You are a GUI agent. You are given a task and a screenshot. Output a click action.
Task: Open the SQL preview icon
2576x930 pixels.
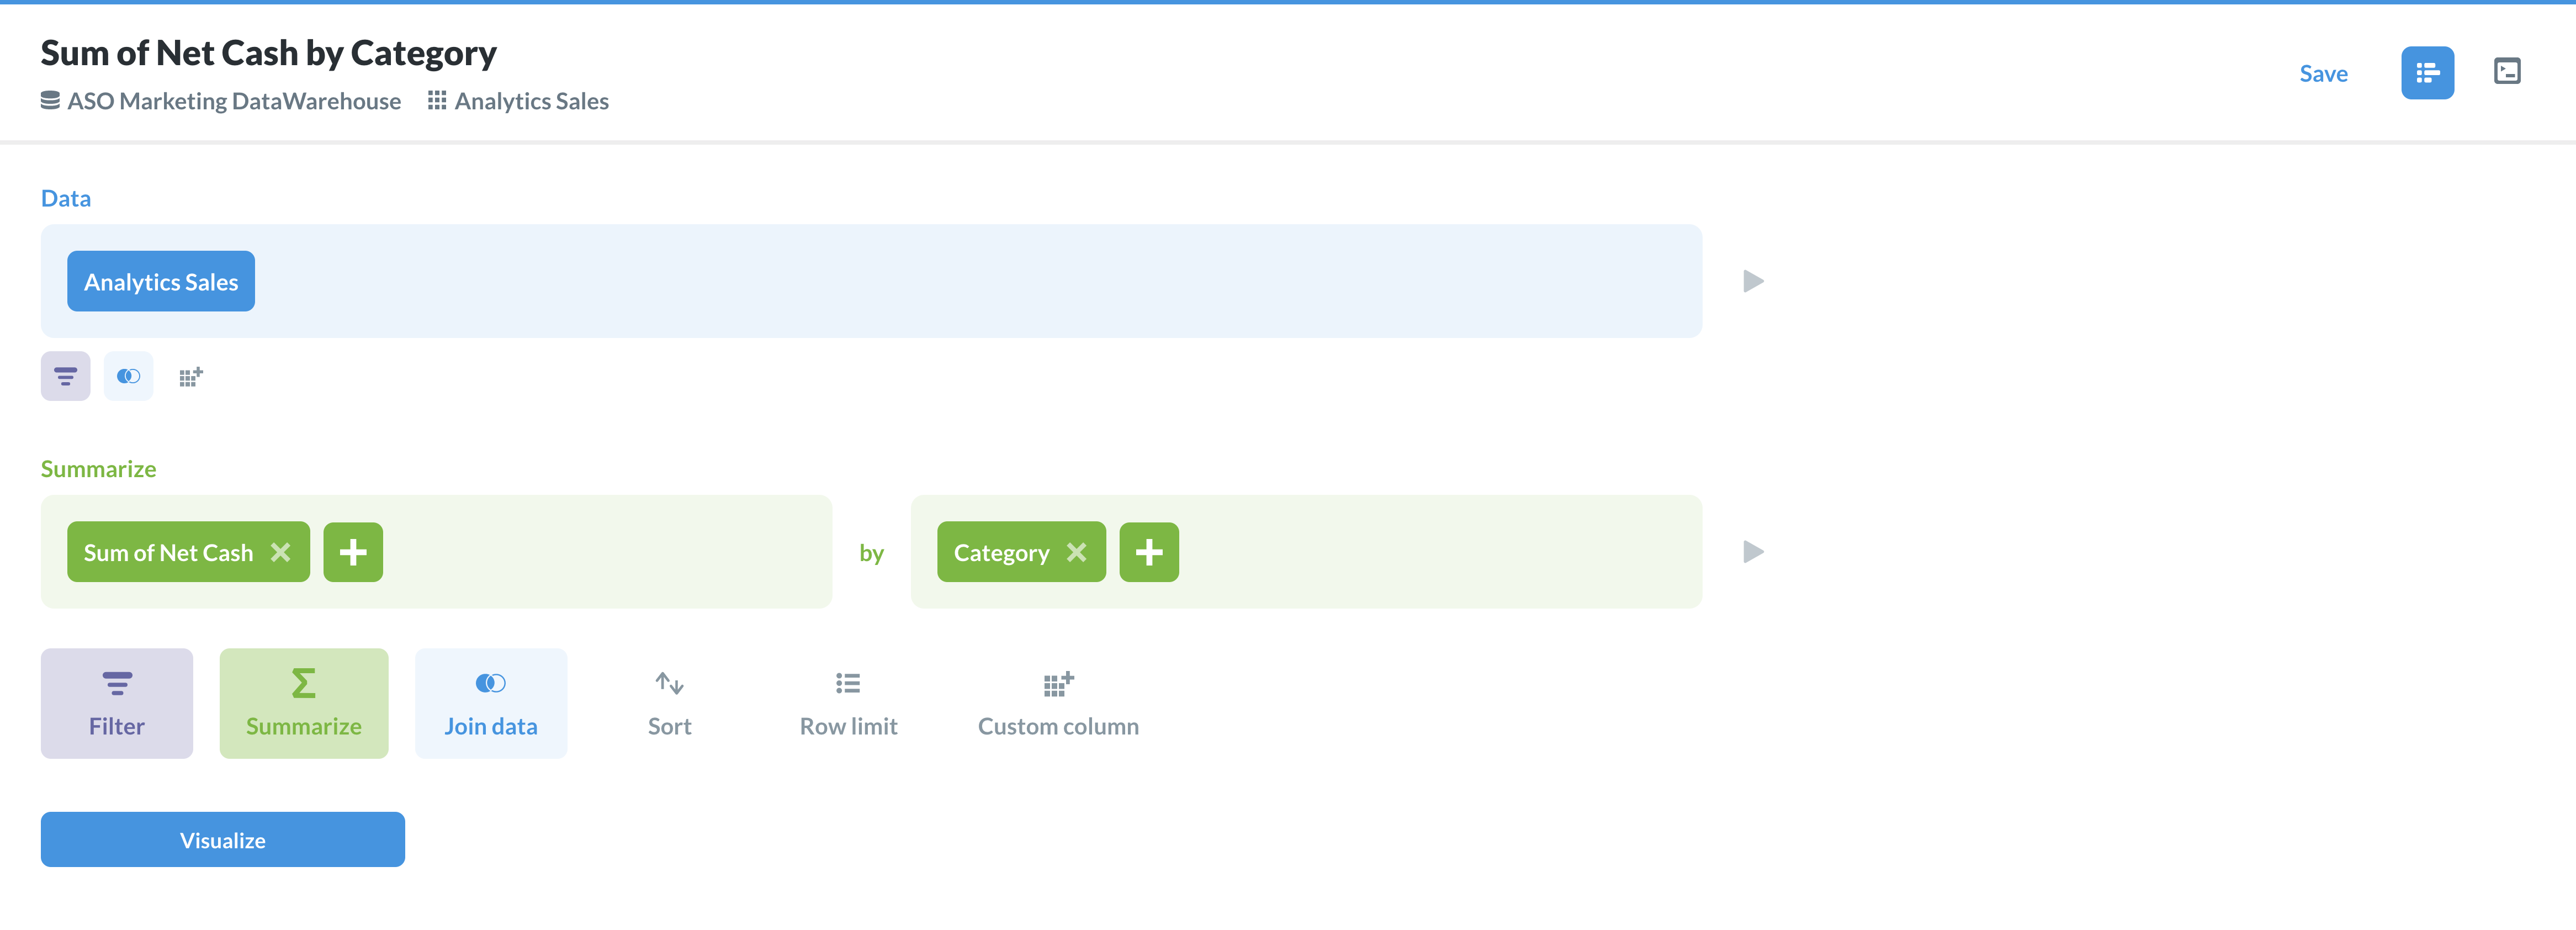click(x=2506, y=72)
